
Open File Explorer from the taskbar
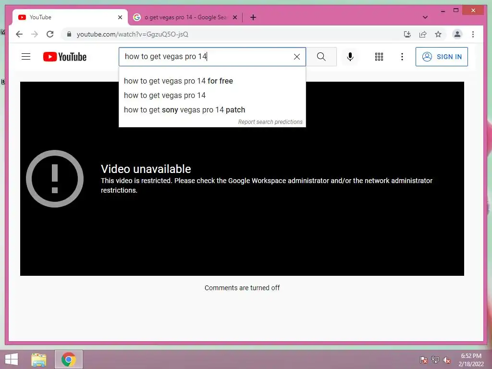point(39,359)
